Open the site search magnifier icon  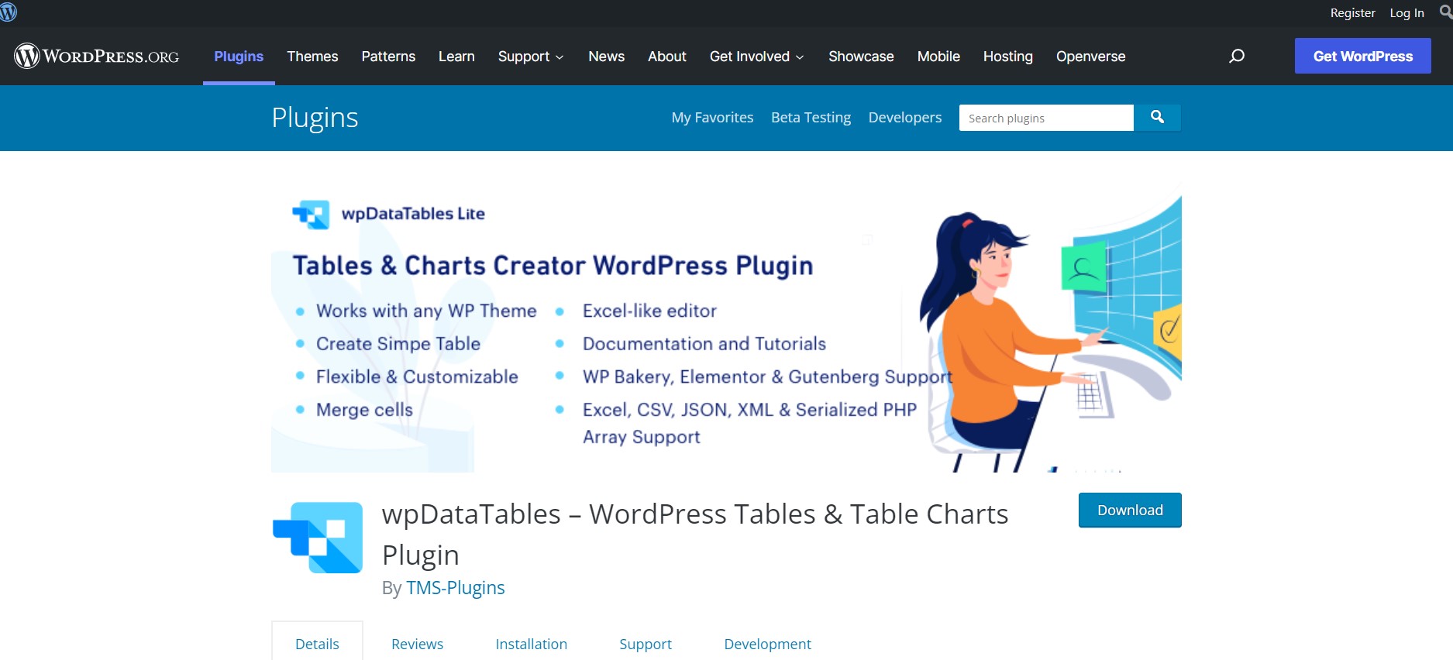click(x=1237, y=56)
